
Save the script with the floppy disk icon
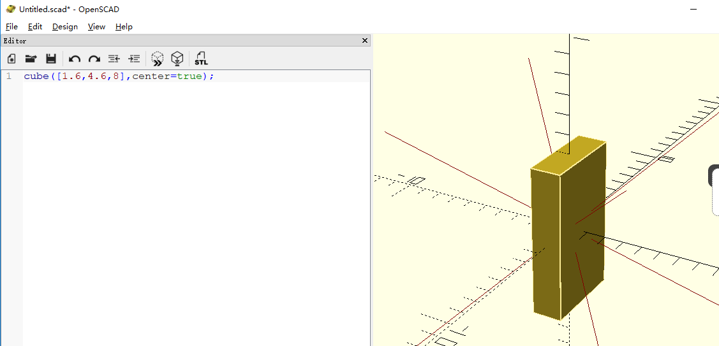click(51, 59)
